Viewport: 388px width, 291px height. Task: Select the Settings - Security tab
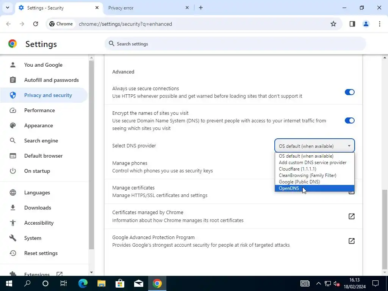pyautogui.click(x=59, y=8)
